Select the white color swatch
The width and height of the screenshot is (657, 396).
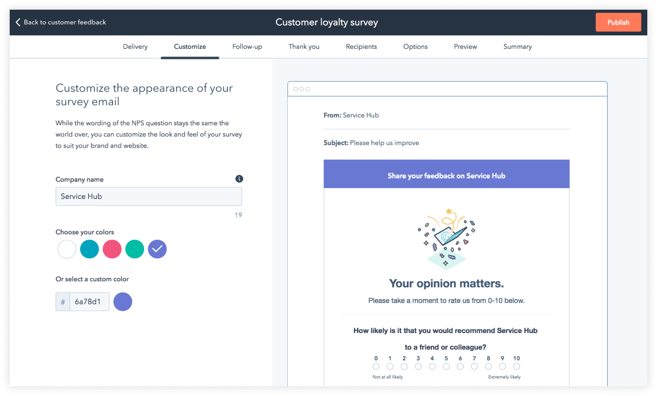(66, 249)
